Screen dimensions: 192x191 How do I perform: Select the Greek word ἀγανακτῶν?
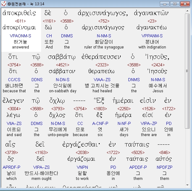click(x=151, y=13)
